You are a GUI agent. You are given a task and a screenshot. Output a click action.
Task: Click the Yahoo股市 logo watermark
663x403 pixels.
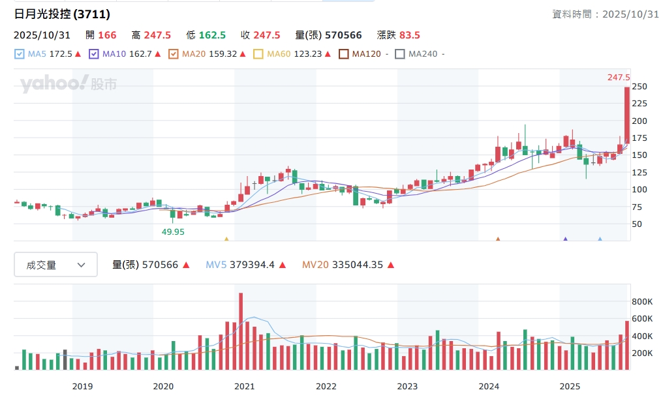point(69,84)
